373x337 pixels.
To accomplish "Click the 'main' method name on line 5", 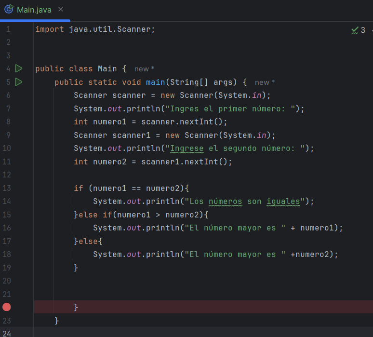I will coord(155,82).
